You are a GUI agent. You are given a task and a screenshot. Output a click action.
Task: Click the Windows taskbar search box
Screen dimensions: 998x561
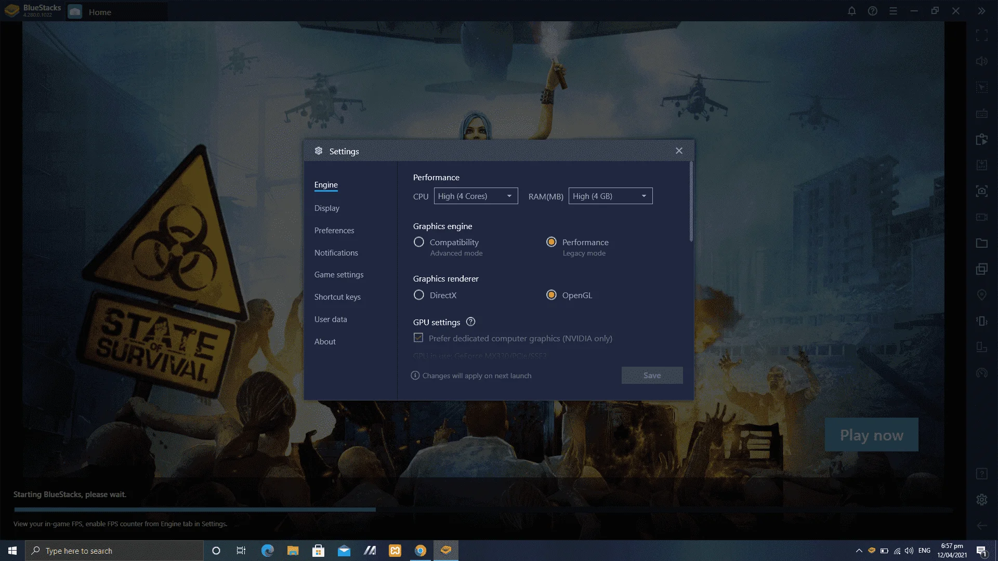point(114,551)
